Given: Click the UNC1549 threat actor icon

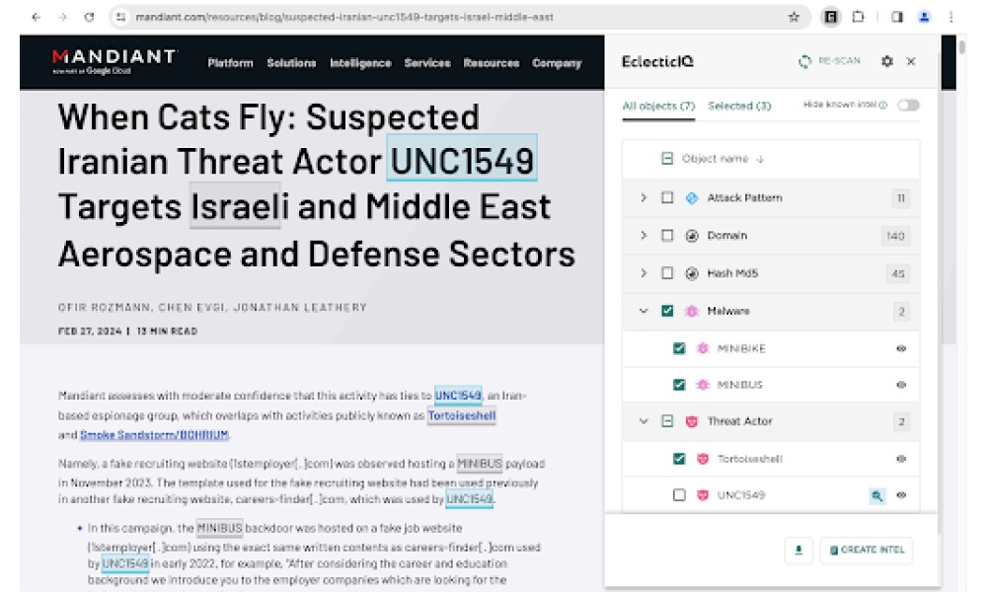Looking at the screenshot, I should pyautogui.click(x=703, y=495).
